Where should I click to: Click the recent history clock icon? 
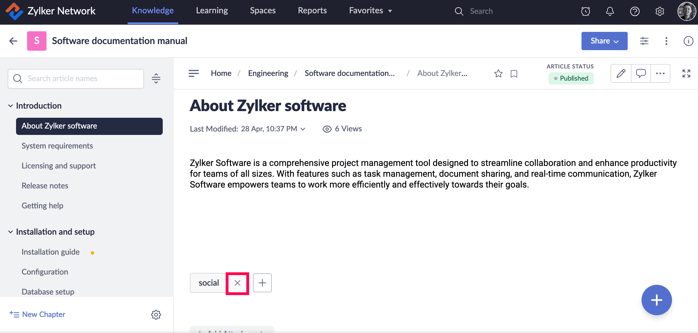coord(585,11)
